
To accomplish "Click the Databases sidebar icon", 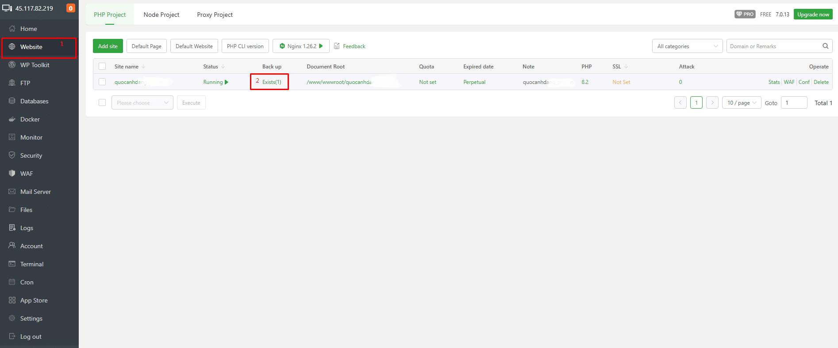I will pos(12,101).
